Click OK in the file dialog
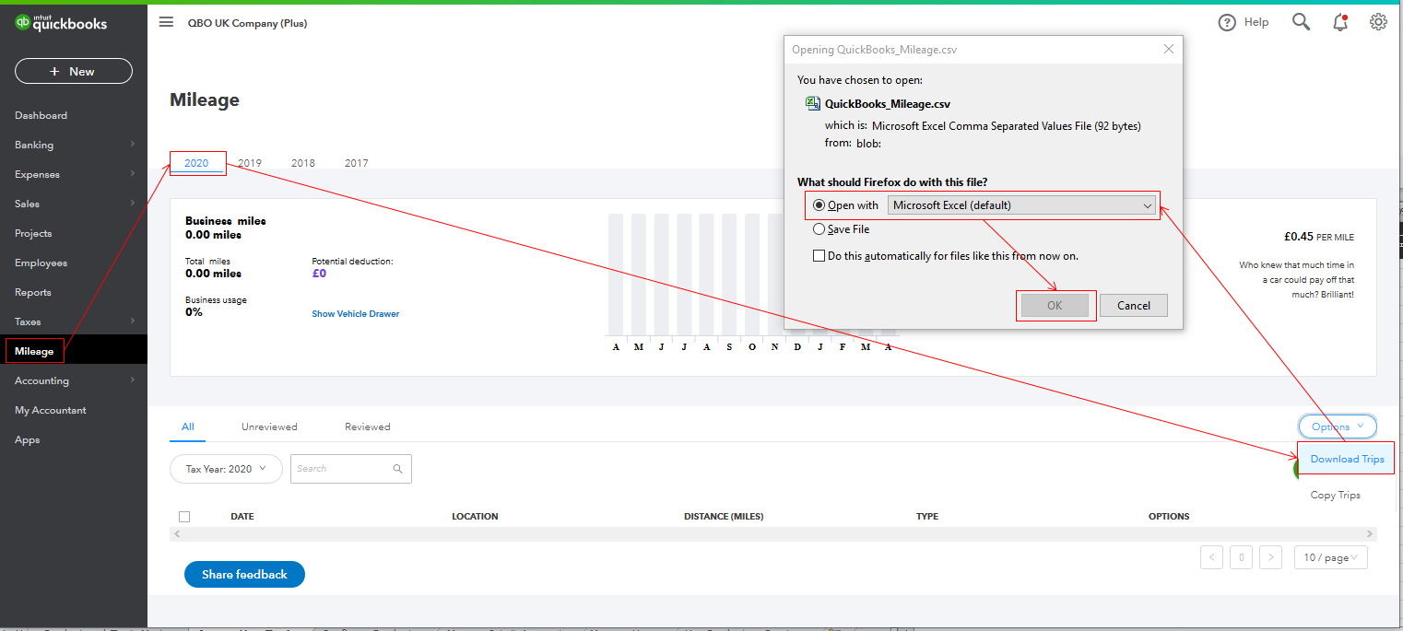The height and width of the screenshot is (631, 1403). tap(1055, 306)
